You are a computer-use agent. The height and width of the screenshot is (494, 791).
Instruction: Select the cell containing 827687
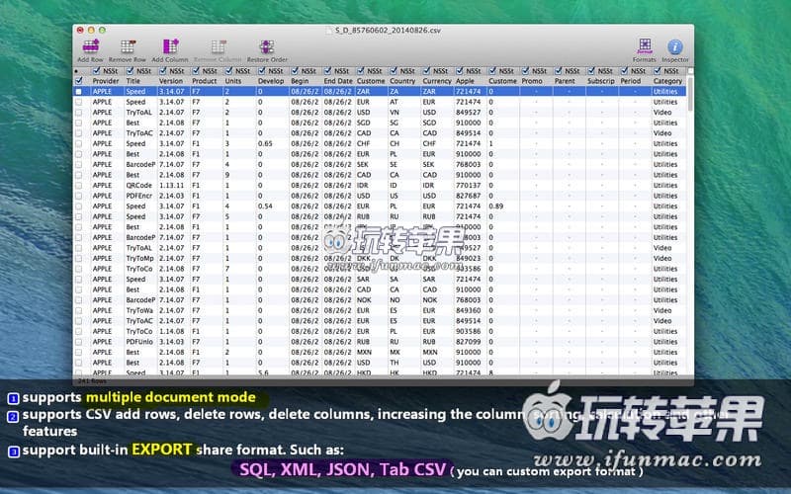point(468,196)
